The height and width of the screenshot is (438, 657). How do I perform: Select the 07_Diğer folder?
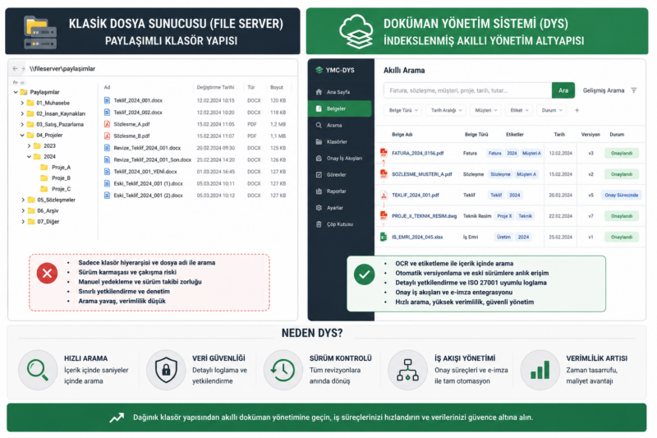click(44, 222)
